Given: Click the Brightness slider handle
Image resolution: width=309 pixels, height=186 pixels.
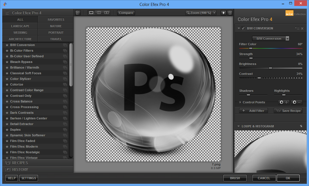Looking at the screenshot, I should click(271, 68).
